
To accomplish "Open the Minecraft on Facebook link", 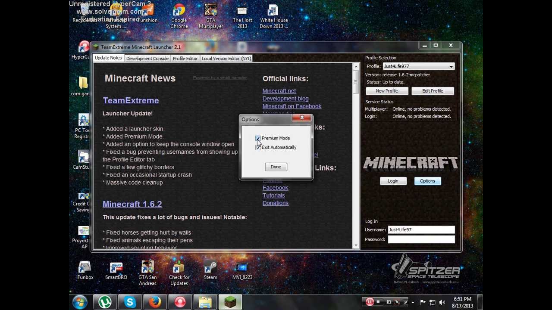I will pos(292,106).
